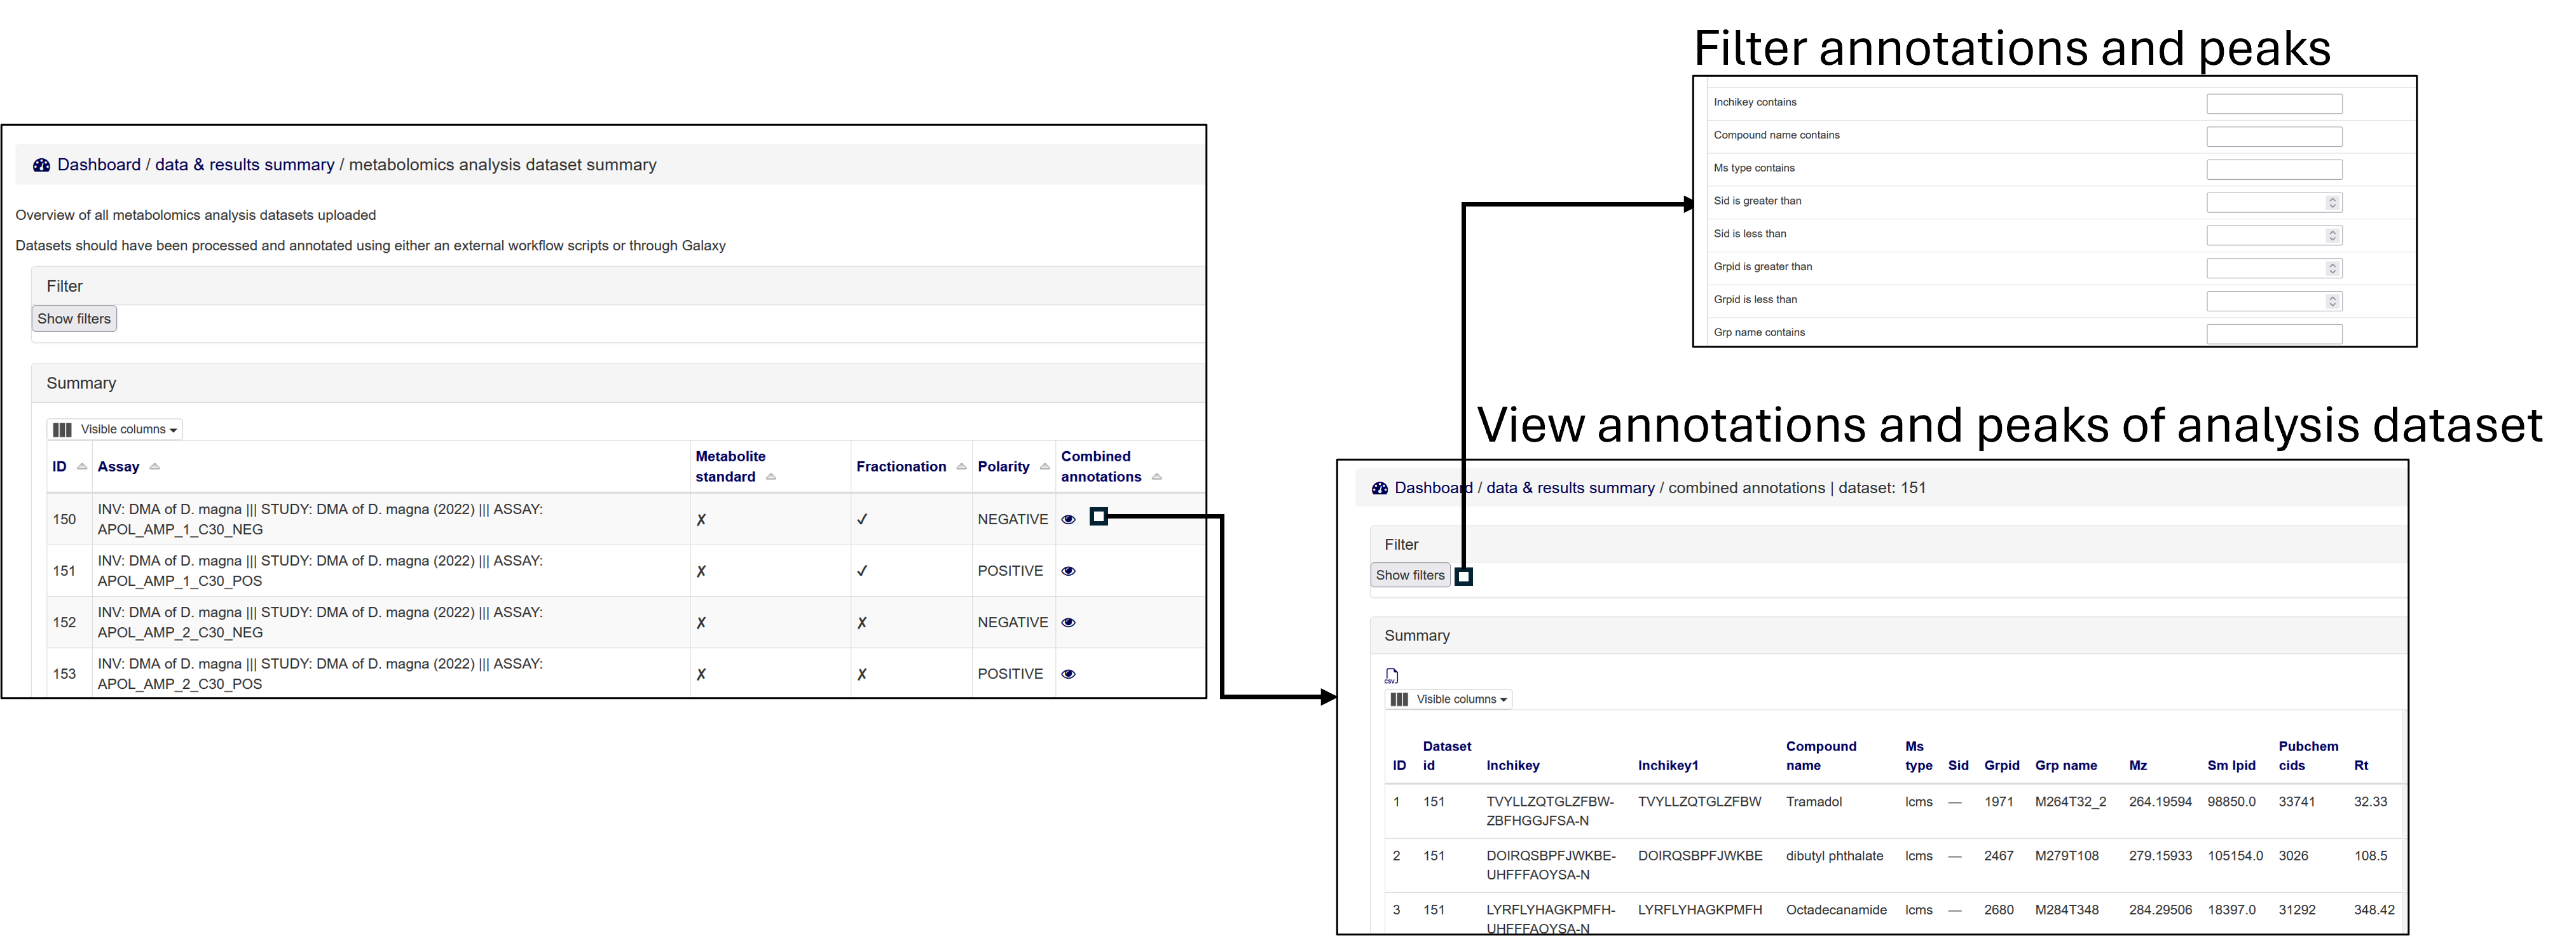Click NEGATIVE polarity cell for dataset 150
The width and height of the screenshot is (2576, 936).
click(1013, 519)
